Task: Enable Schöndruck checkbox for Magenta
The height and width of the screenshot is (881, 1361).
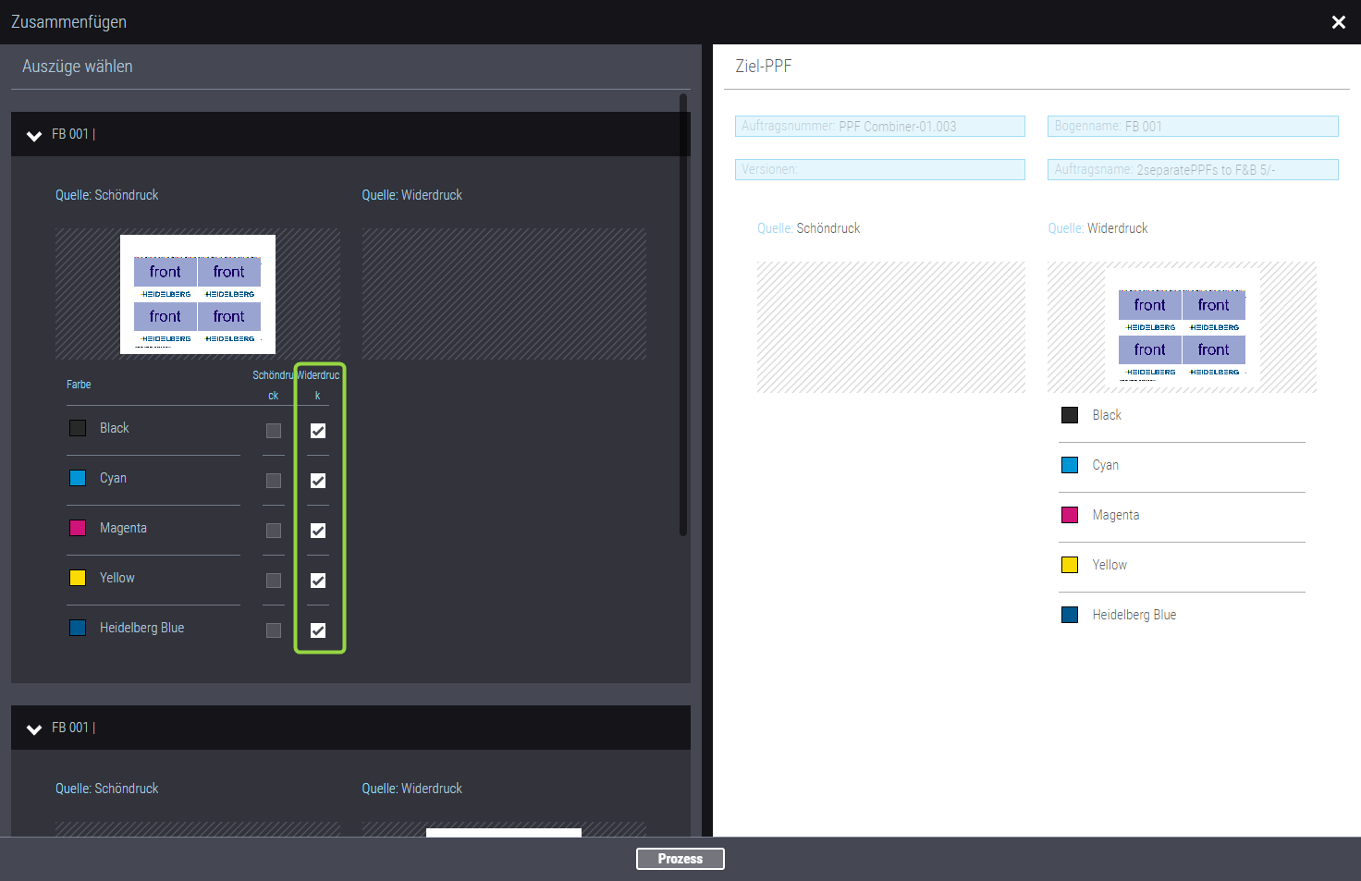Action: (x=274, y=531)
